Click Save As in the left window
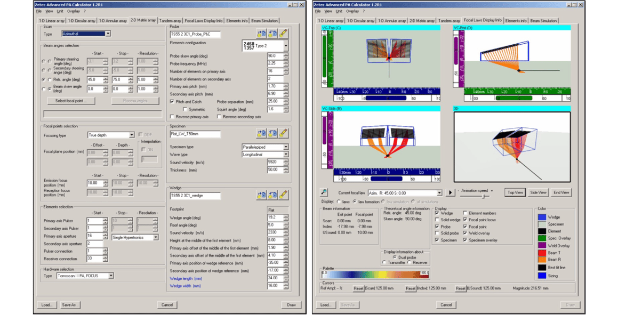The image size is (618, 323). [70, 305]
